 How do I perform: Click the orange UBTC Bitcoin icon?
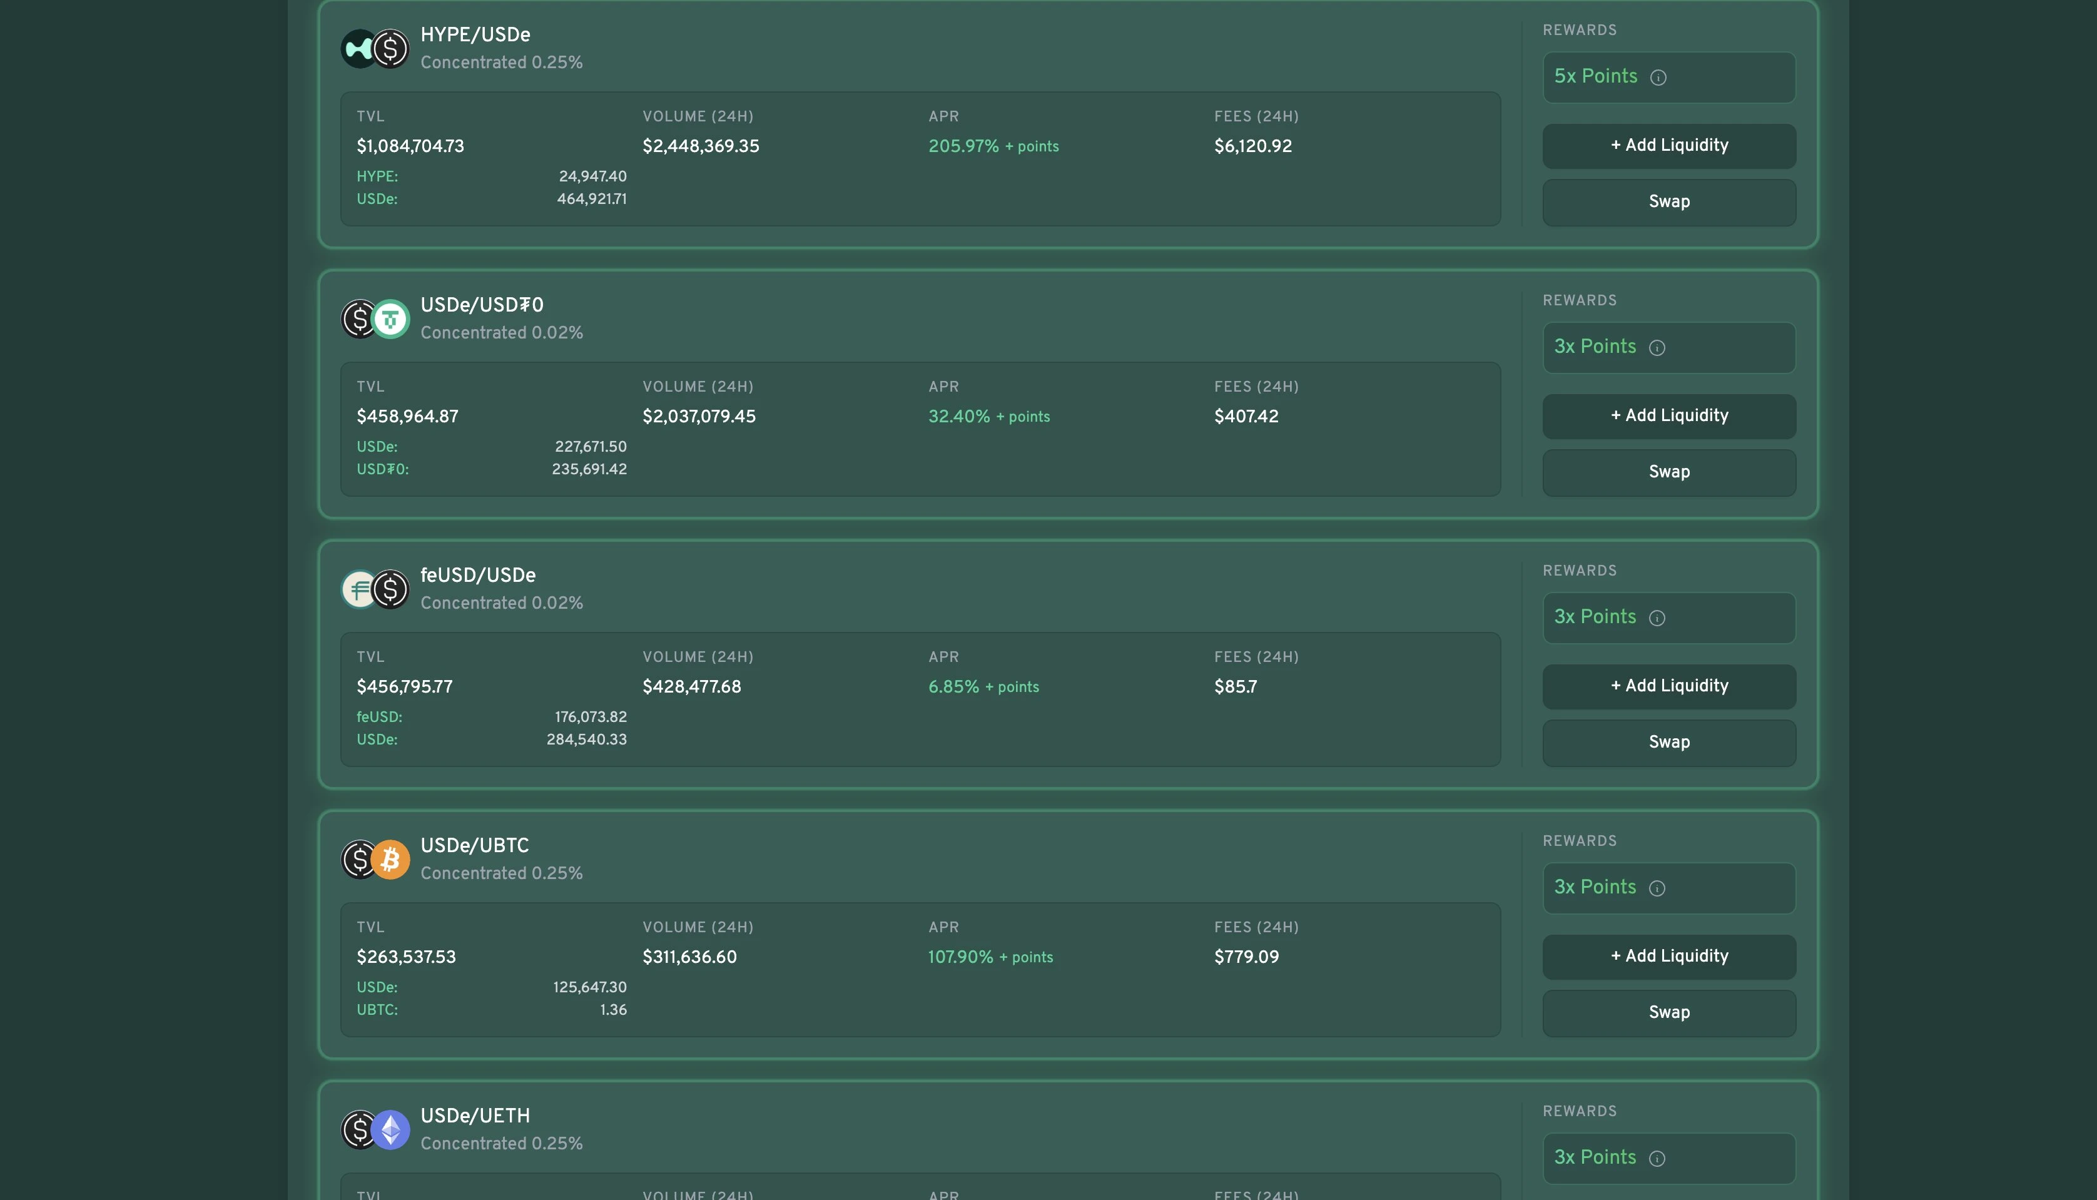tap(392, 860)
